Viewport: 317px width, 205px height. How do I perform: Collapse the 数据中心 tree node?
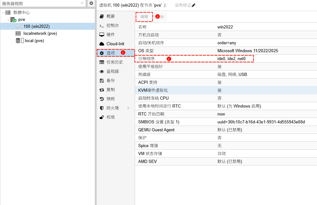tap(3, 13)
